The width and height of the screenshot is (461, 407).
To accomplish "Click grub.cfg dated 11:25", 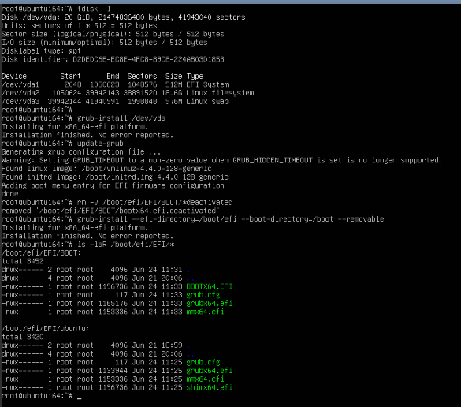I will (x=203, y=362).
